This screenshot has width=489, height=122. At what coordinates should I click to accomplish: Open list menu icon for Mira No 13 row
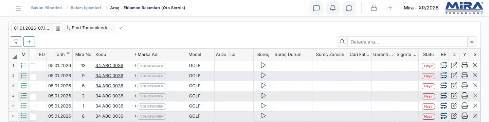point(23,65)
